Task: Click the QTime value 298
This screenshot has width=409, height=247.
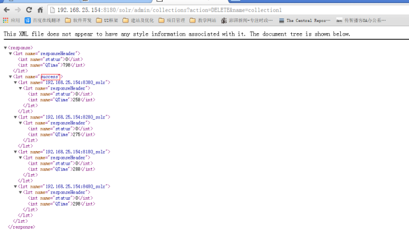Action: [x=77, y=204]
